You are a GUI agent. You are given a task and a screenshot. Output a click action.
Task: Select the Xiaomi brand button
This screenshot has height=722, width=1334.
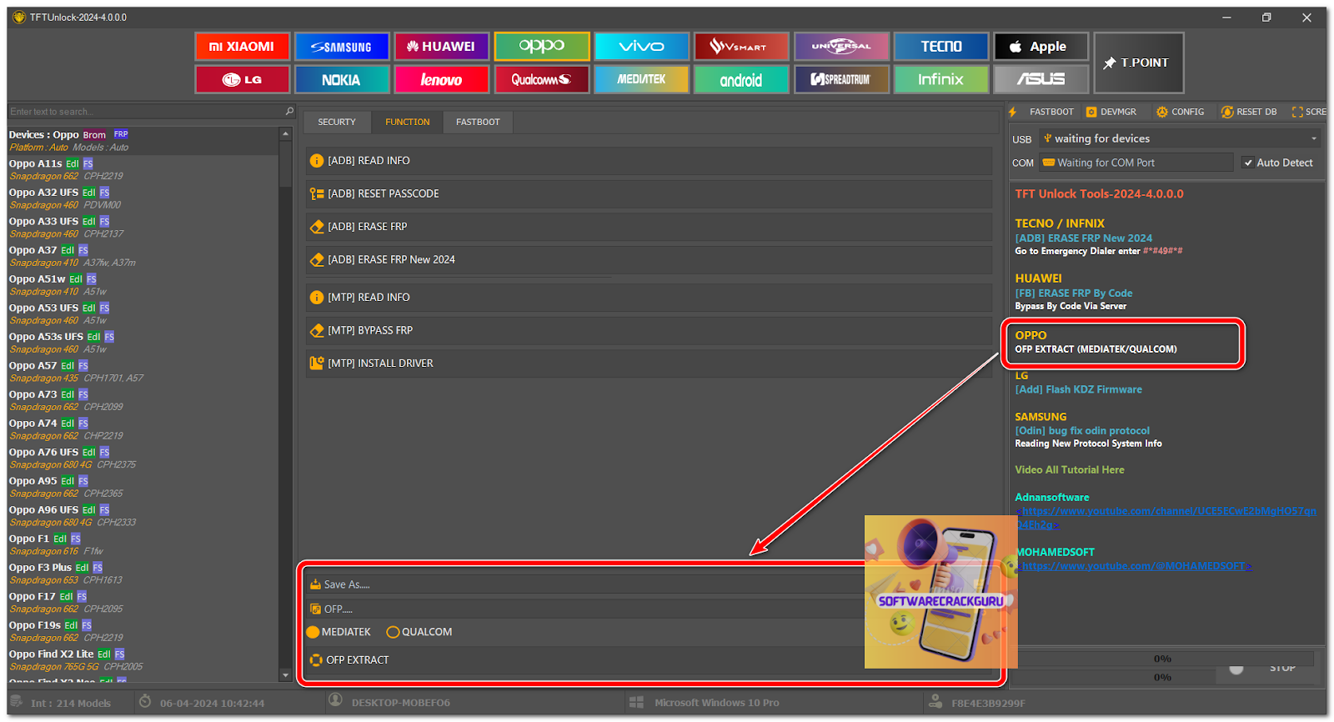coord(242,47)
